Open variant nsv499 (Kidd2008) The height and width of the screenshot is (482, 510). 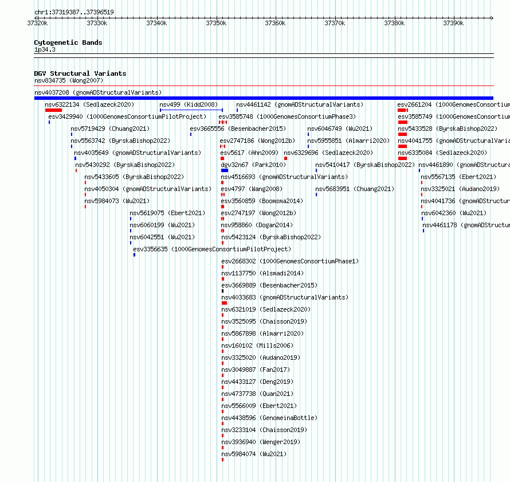(x=189, y=104)
